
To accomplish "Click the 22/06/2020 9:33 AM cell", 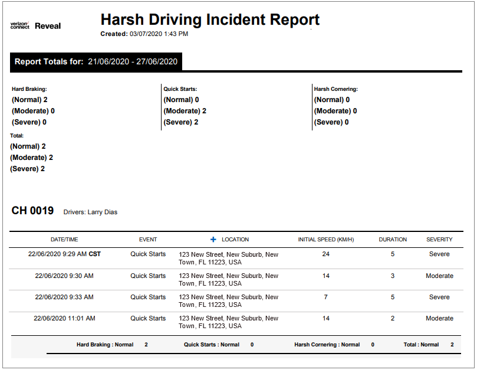I will point(64,297).
